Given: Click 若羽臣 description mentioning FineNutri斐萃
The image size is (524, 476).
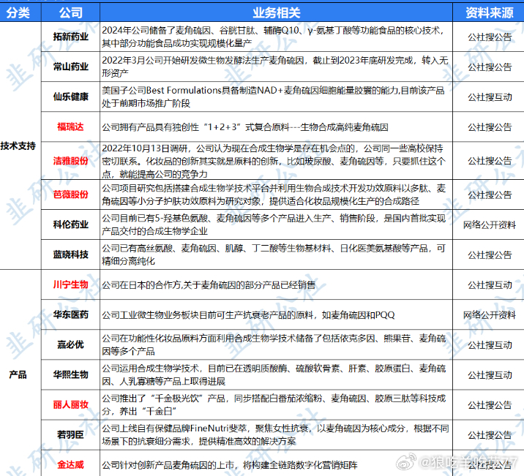Looking at the screenshot, I should pos(275,435).
